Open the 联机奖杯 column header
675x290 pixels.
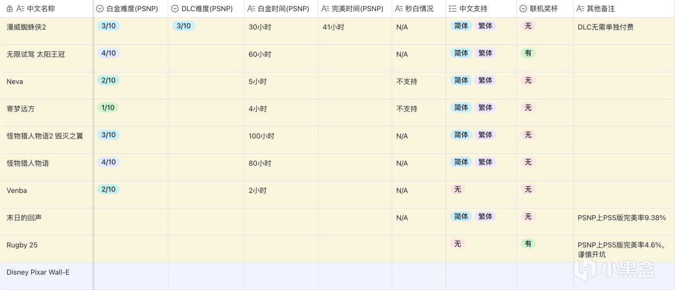click(x=545, y=9)
